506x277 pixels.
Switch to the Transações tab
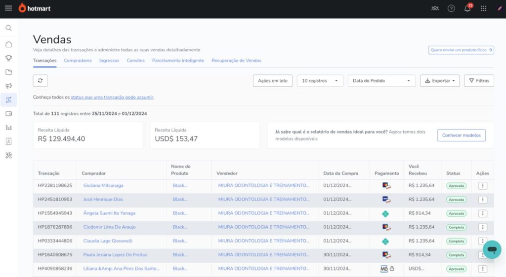point(44,61)
